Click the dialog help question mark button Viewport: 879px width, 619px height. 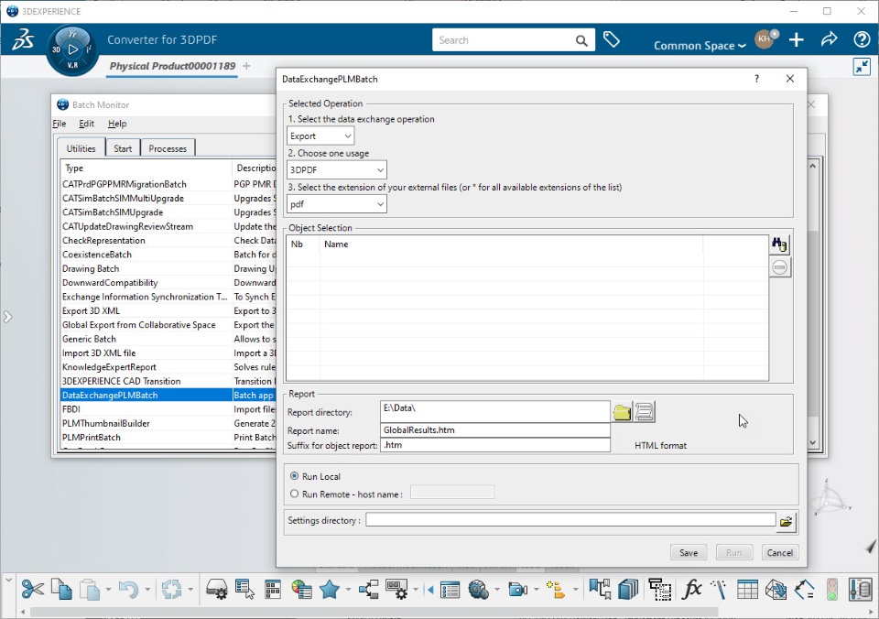(757, 79)
